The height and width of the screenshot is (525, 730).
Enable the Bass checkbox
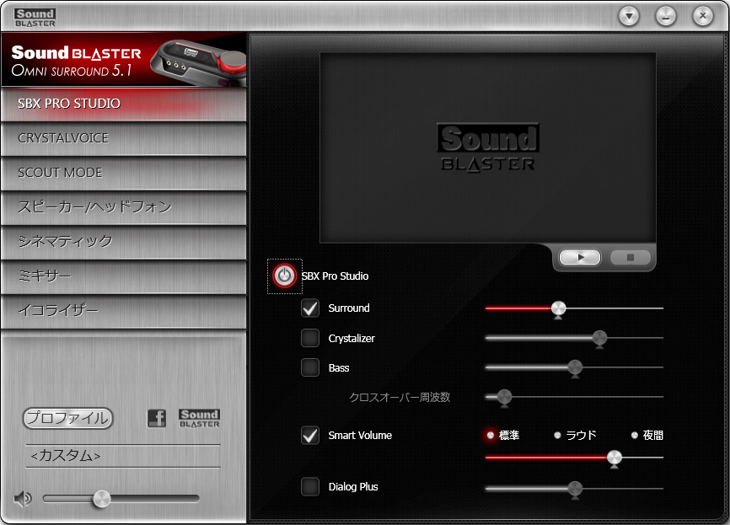[310, 367]
